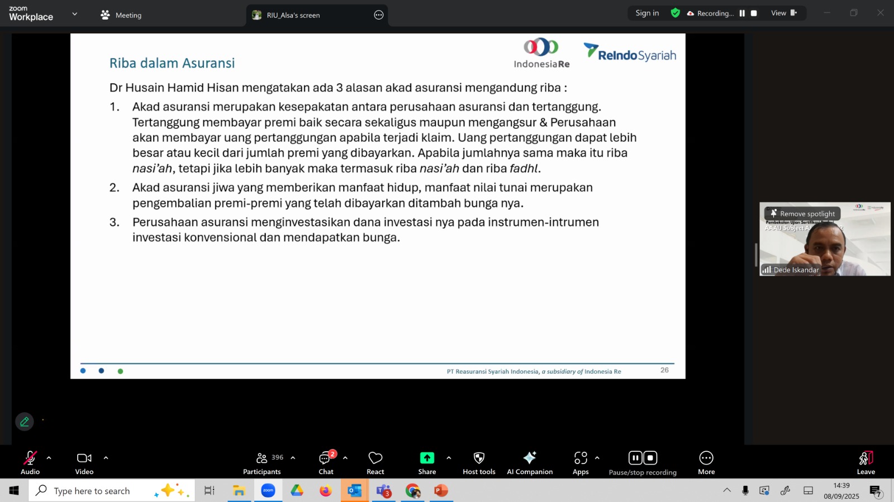The width and height of the screenshot is (894, 502).
Task: Expand the audio options chevron
Action: (x=49, y=458)
